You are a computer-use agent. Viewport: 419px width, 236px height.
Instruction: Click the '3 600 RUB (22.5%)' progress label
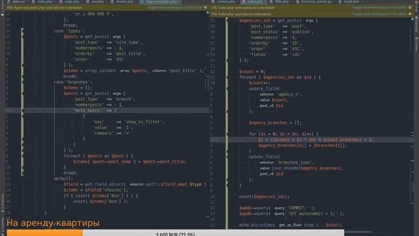175,234
